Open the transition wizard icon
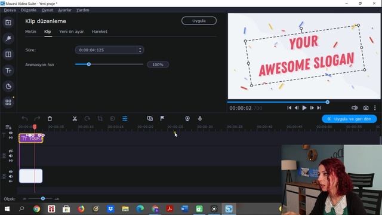 pyautogui.click(x=150, y=118)
